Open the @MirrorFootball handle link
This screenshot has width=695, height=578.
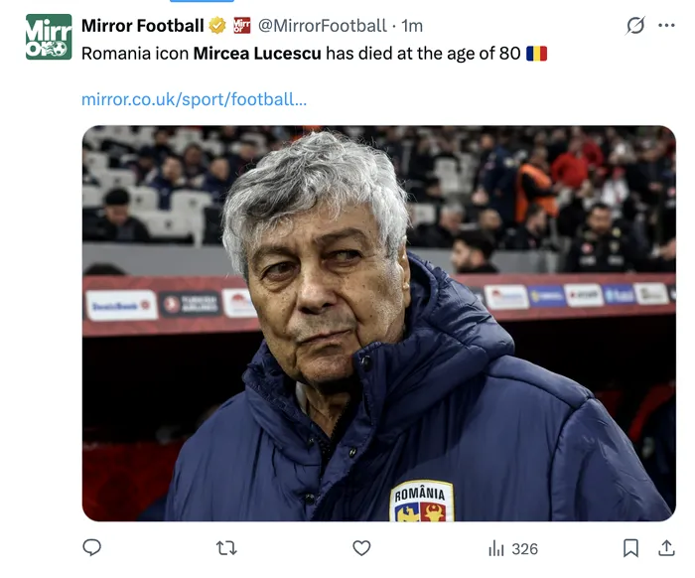tap(323, 26)
